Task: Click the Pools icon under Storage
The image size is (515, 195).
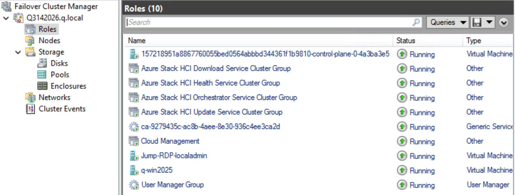Action: pyautogui.click(x=42, y=75)
